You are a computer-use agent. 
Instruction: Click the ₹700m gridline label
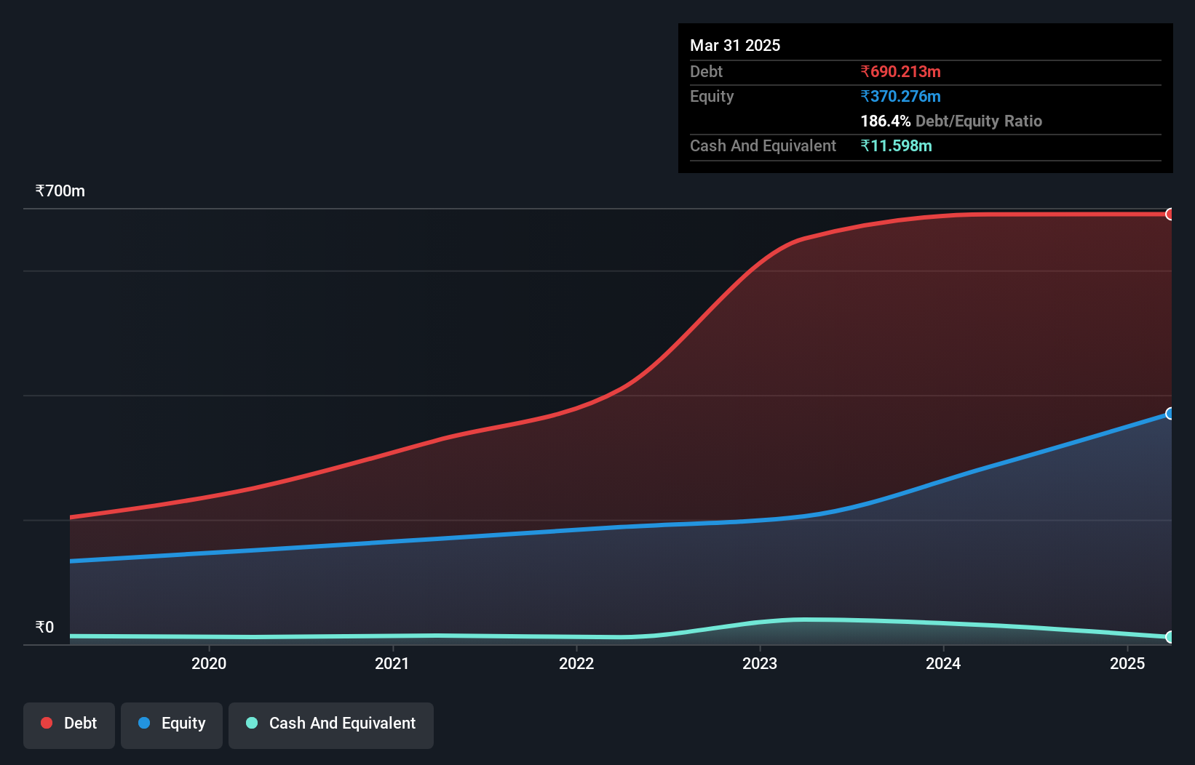pos(60,191)
